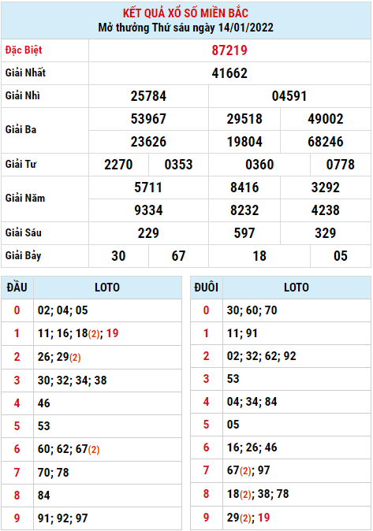Click the 'Giải Năm' label
Screen dimensions: 373x531
[x=25, y=198]
